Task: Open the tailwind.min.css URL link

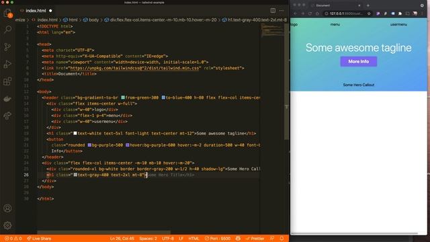Action: tap(134, 68)
